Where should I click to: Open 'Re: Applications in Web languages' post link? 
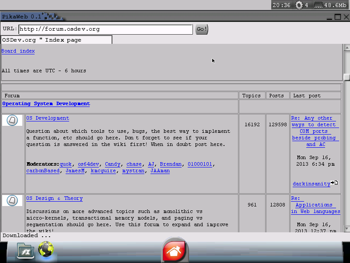[x=315, y=205]
